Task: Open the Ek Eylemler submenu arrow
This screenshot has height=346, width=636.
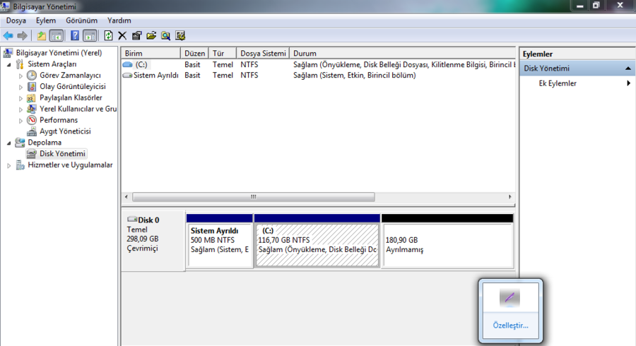Action: 628,83
